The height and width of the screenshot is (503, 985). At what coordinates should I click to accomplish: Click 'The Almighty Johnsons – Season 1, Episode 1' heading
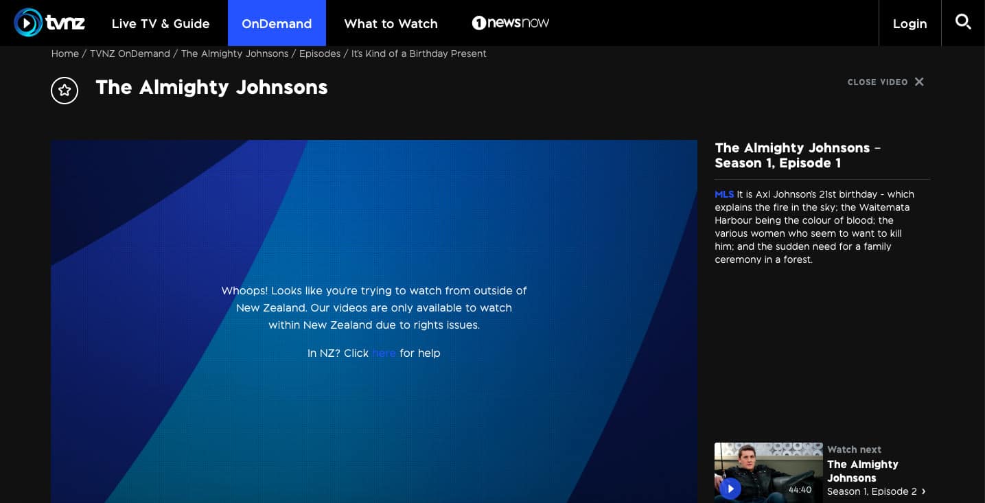point(798,155)
